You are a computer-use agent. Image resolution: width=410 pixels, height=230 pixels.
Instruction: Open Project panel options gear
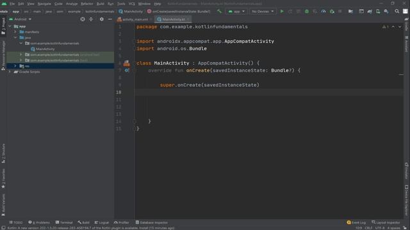[x=102, y=19]
